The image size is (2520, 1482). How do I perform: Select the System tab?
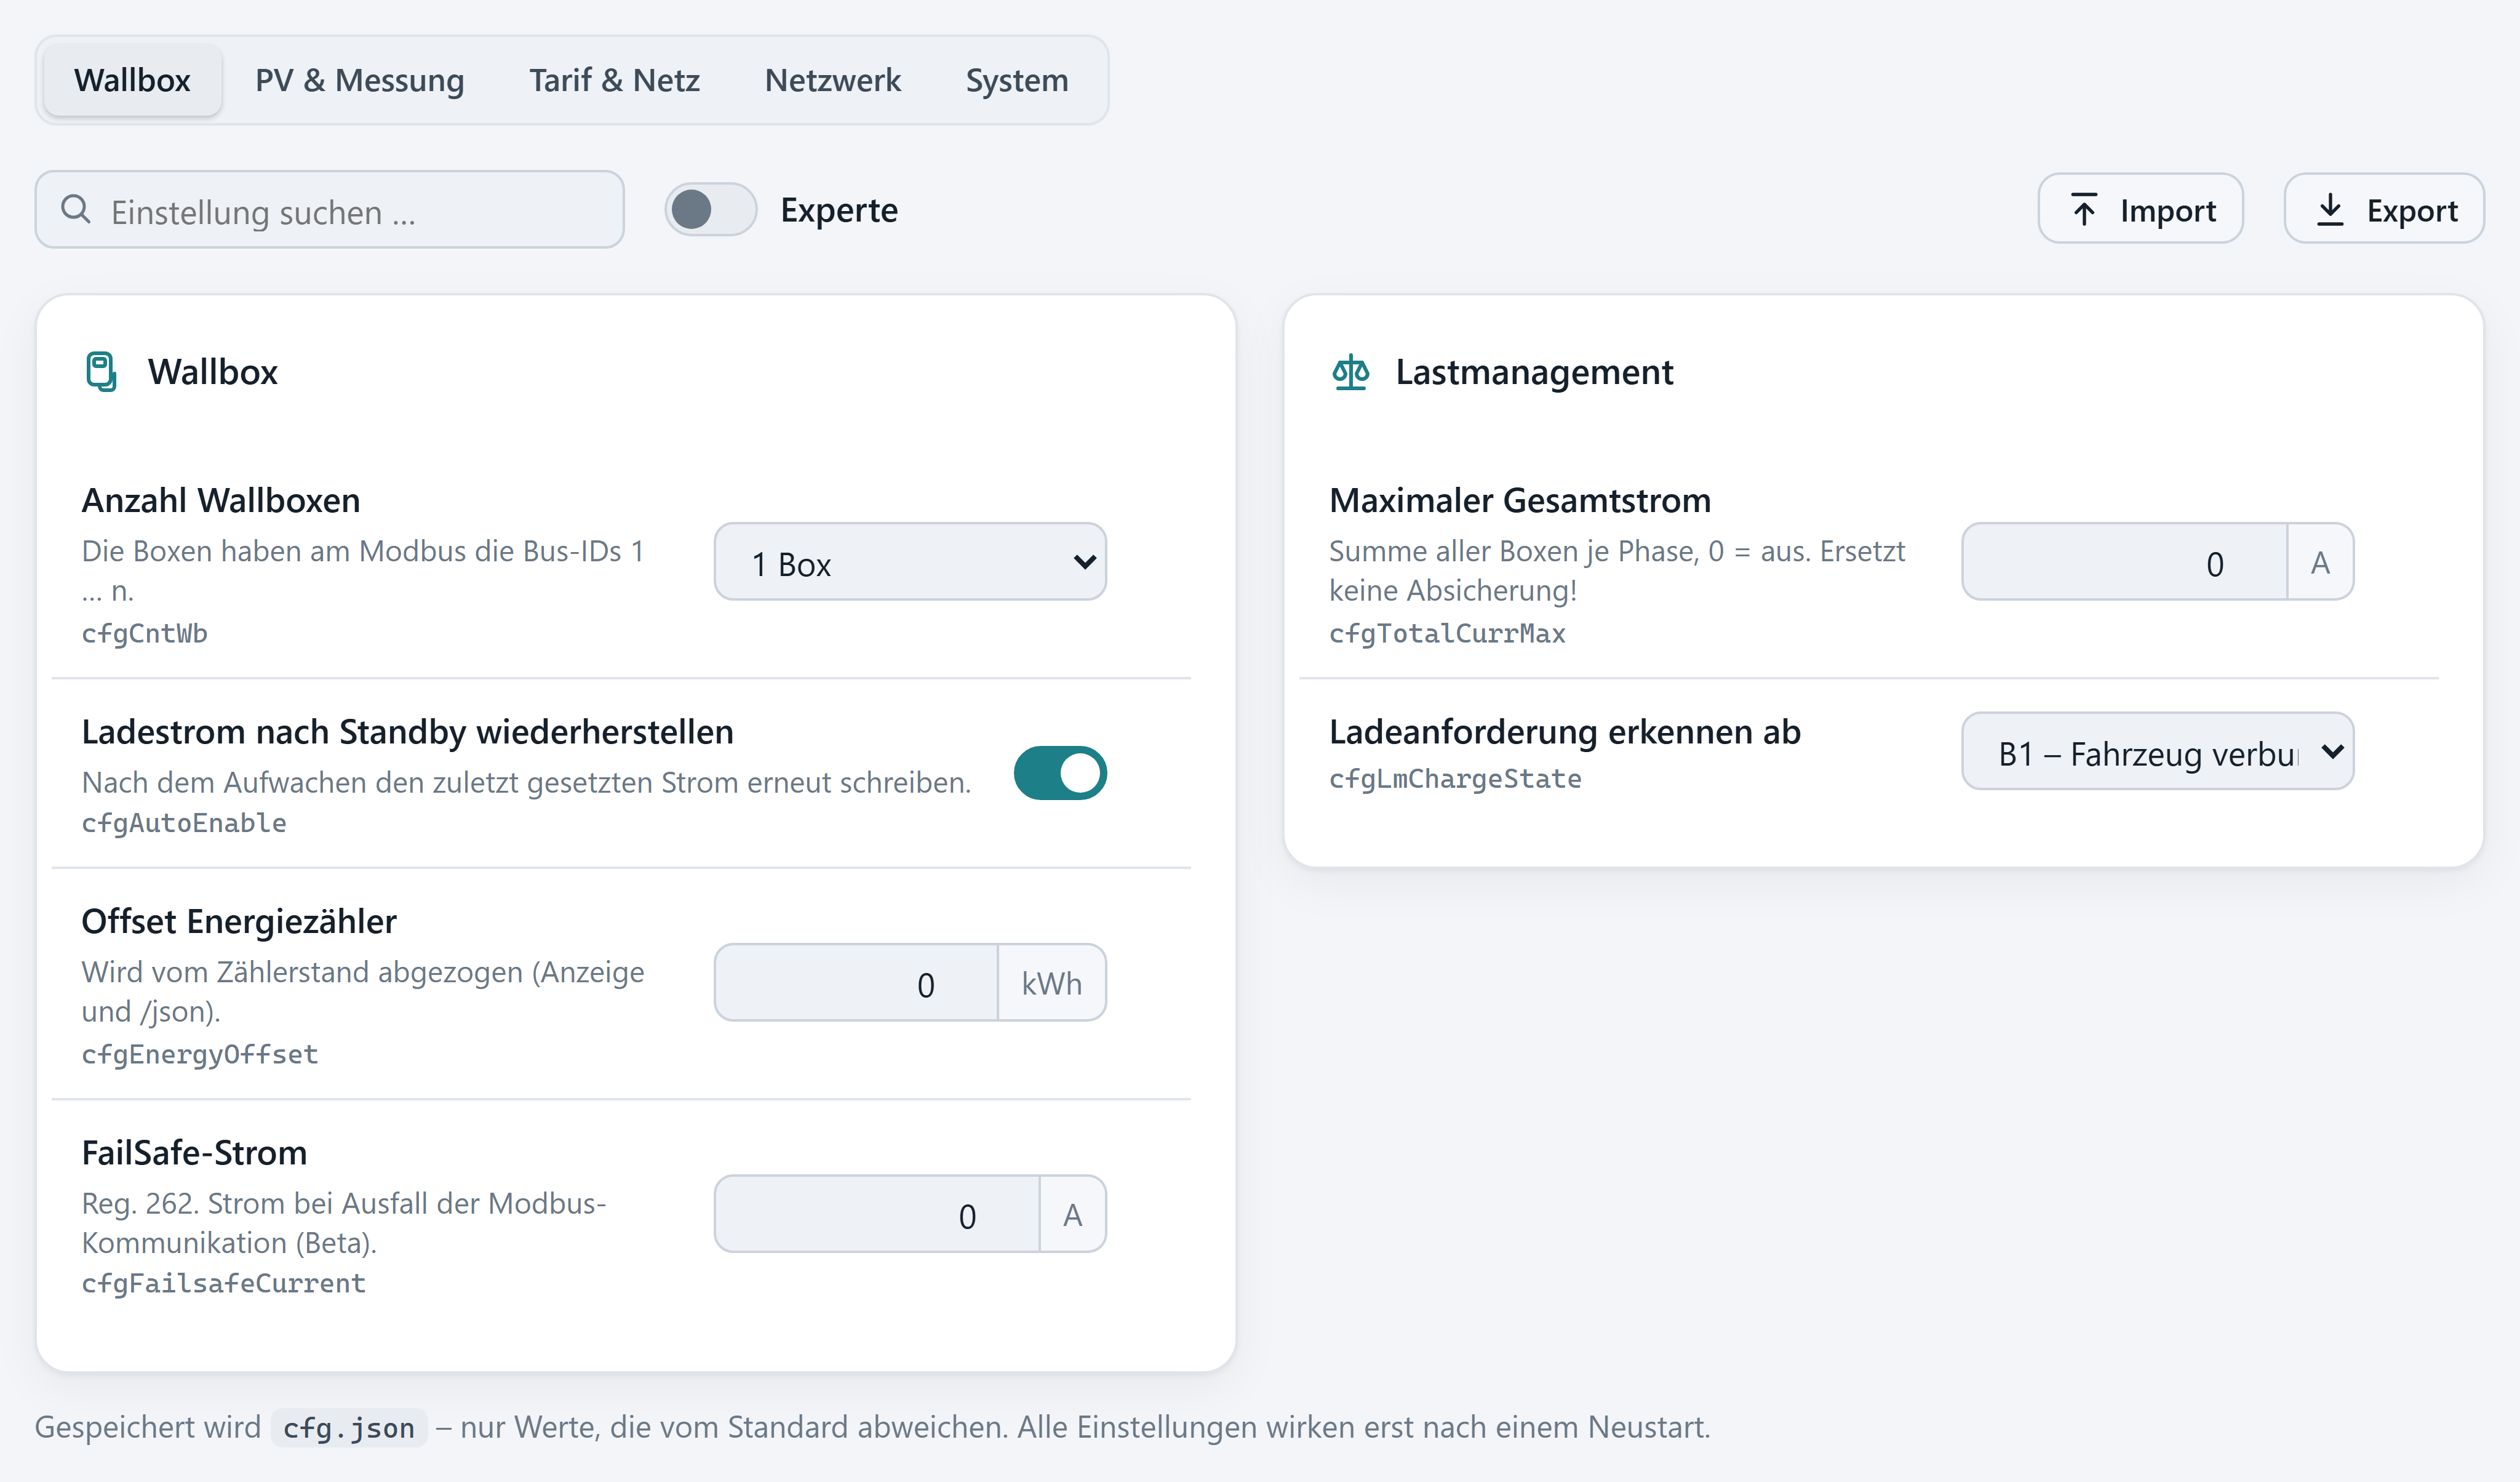click(x=1017, y=80)
